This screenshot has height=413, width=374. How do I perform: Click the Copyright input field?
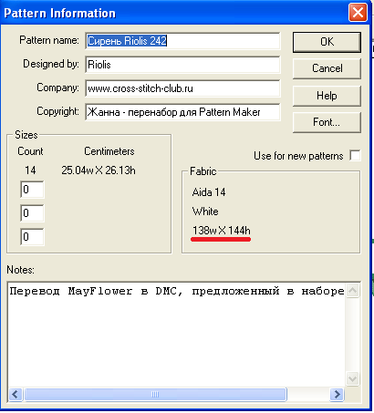[x=182, y=112]
